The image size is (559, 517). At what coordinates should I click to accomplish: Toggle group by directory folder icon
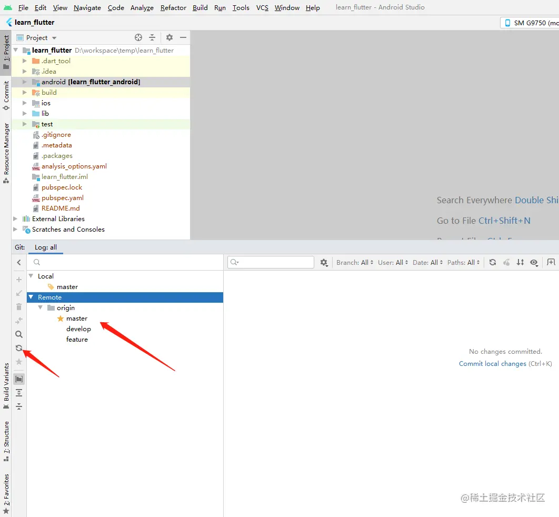click(x=19, y=379)
